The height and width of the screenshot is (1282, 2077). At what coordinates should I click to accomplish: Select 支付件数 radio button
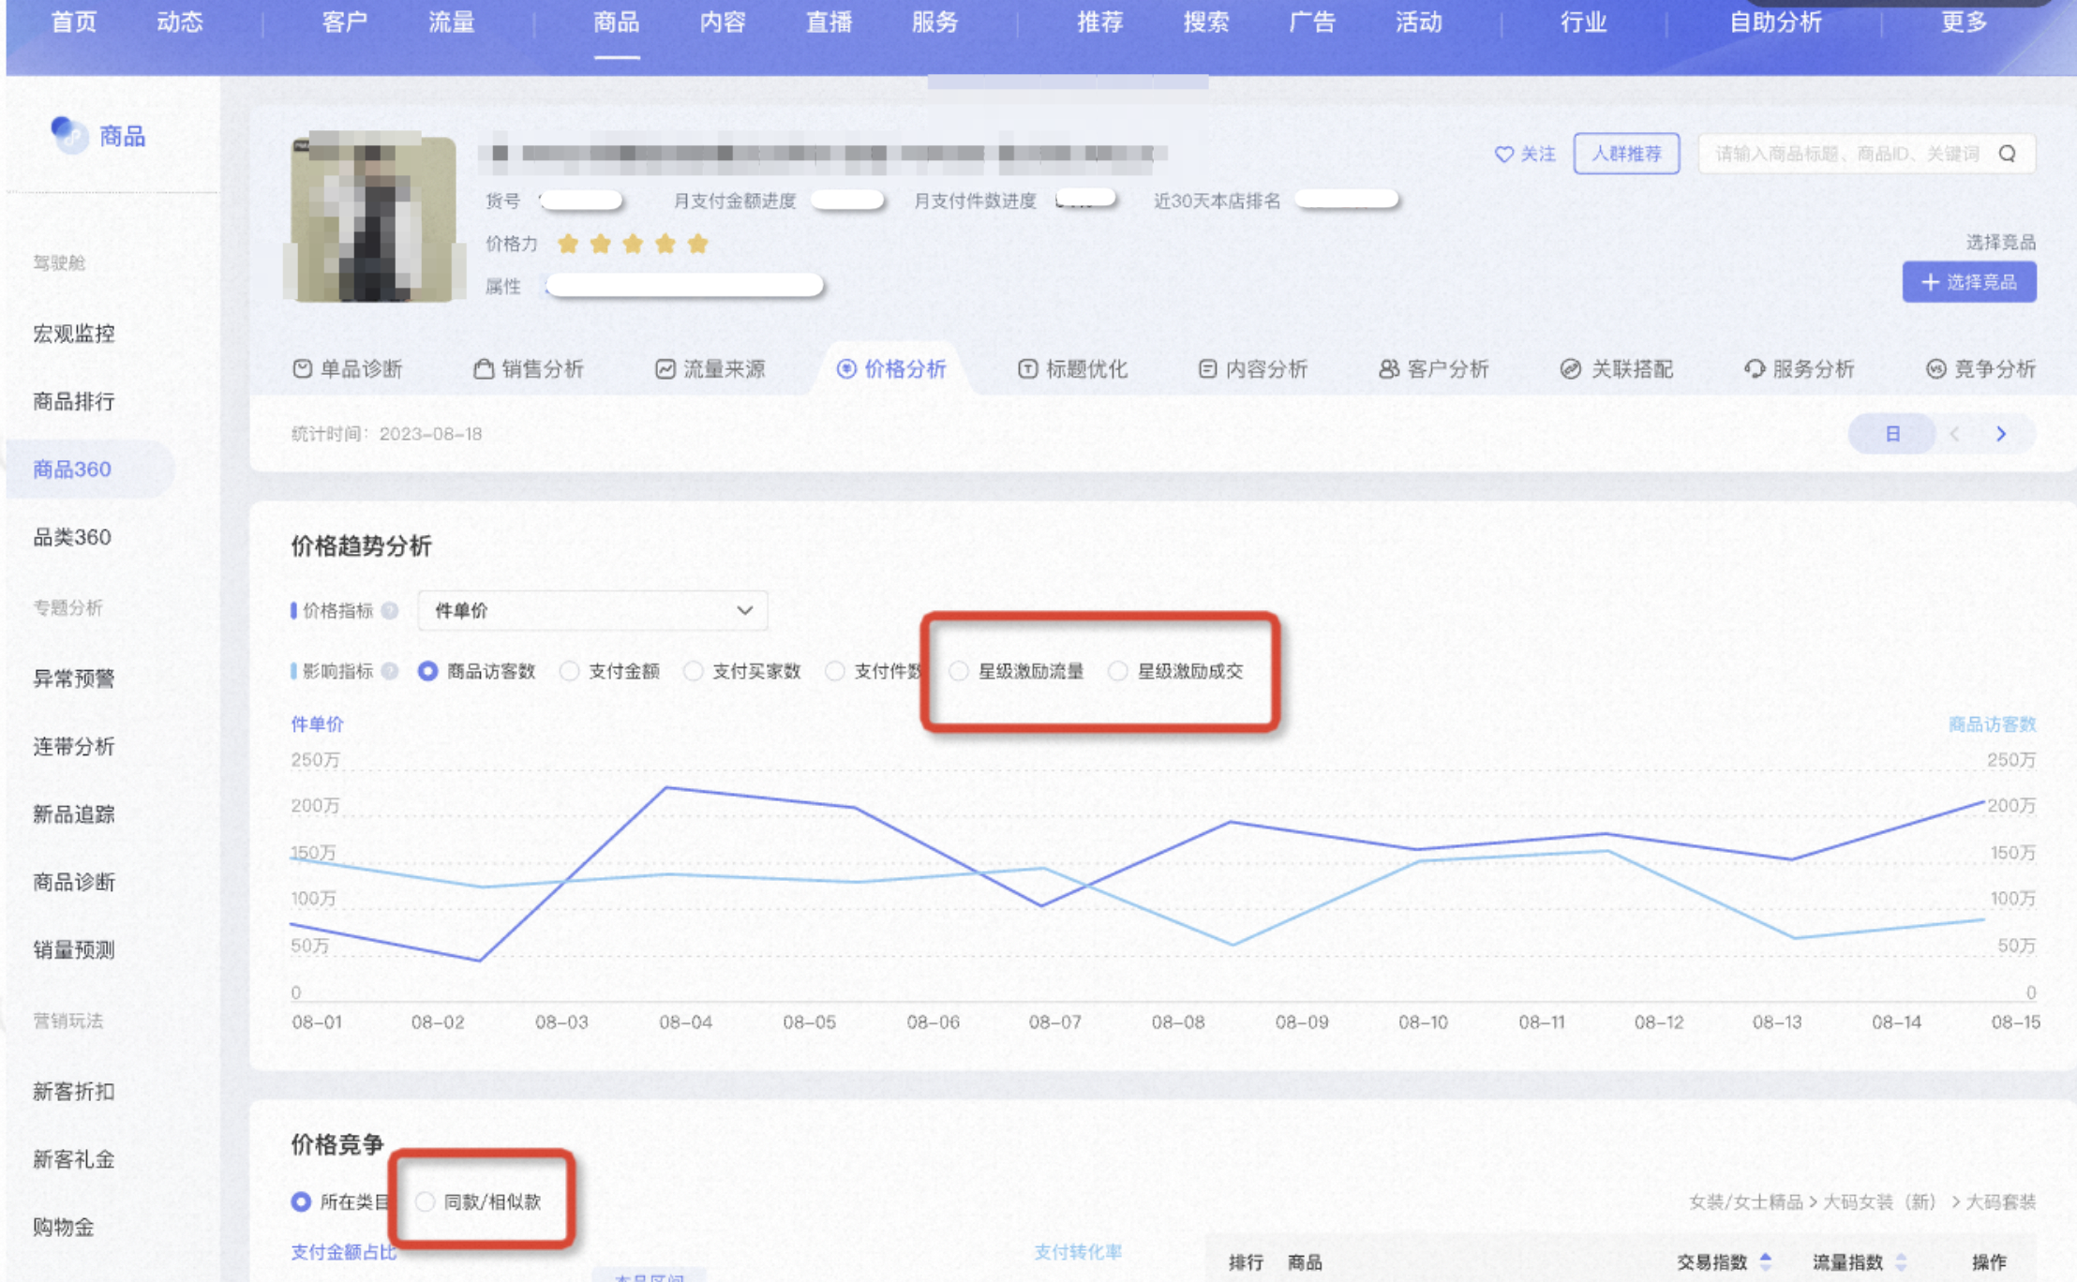(x=834, y=671)
